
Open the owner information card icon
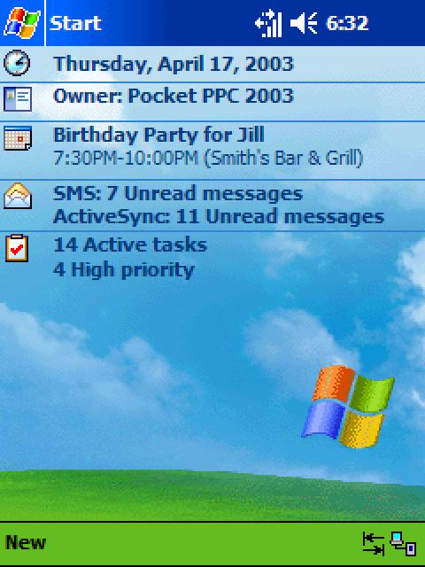pos(18,98)
